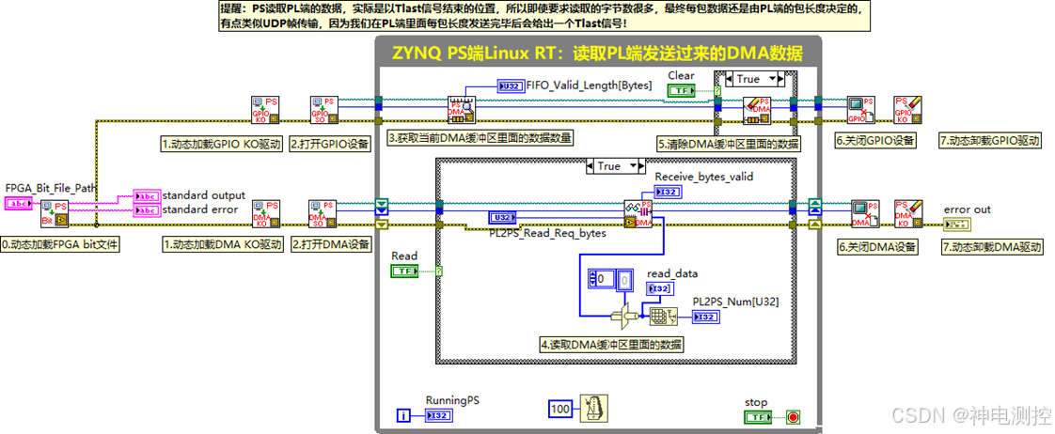Click label '3.获取当前DMA缓冲区里面的数据数量'
The width and height of the screenshot is (1055, 434).
(480, 139)
